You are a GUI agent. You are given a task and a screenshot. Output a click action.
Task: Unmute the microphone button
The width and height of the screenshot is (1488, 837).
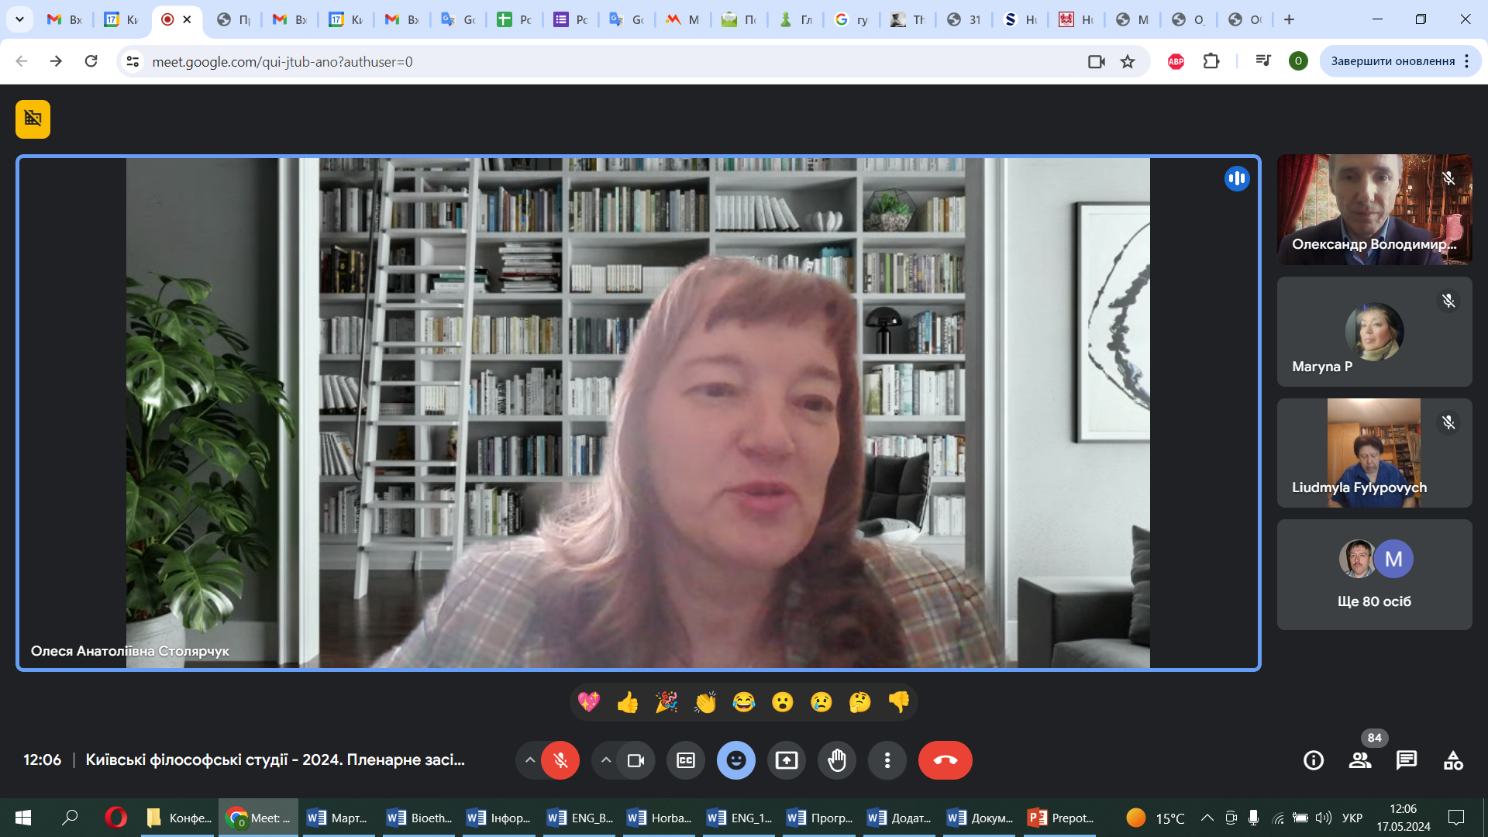(560, 760)
